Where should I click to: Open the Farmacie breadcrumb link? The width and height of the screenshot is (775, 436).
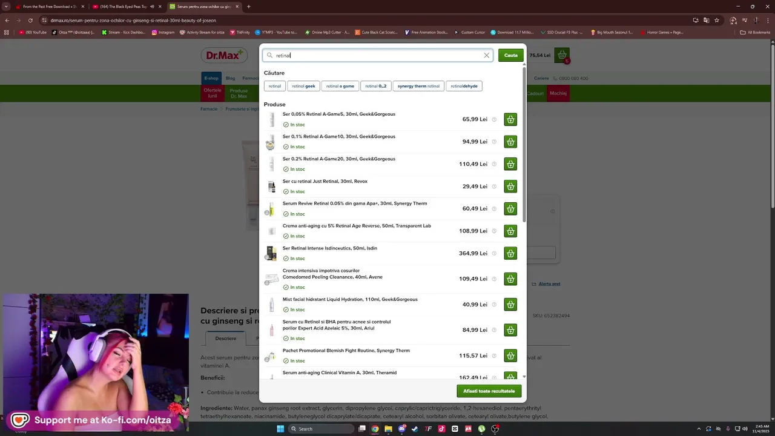tap(209, 109)
